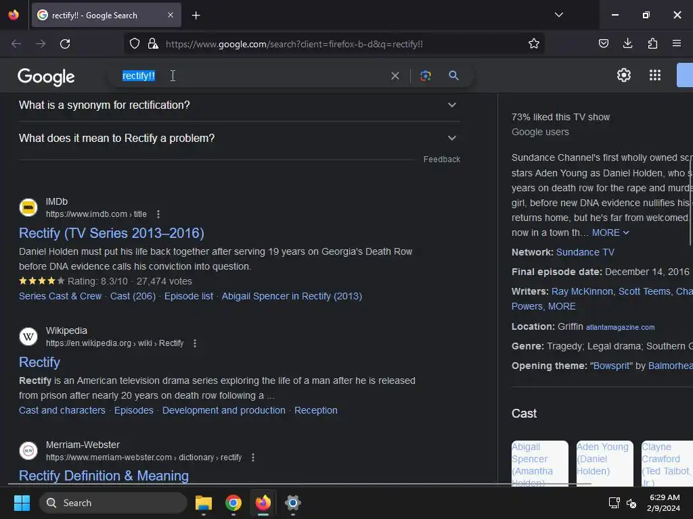Bookmark this page with the star
This screenshot has width=693, height=519.
click(534, 44)
